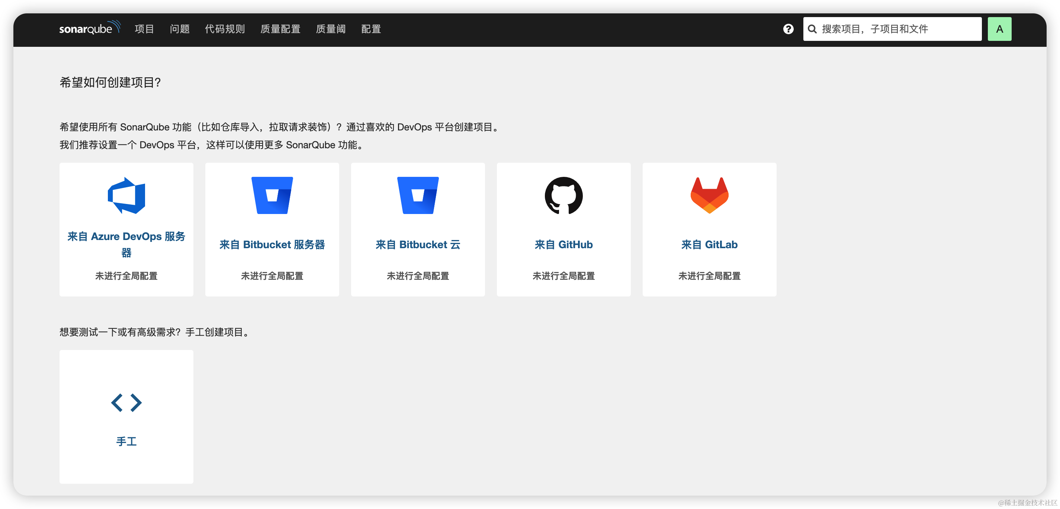The height and width of the screenshot is (509, 1060).
Task: Go to 代码规则 in navigation bar
Action: pyautogui.click(x=225, y=29)
